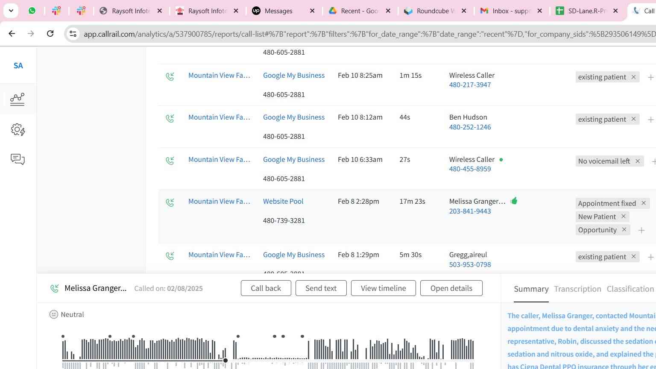Click the Neutral sentiment face icon
656x369 pixels.
pyautogui.click(x=53, y=314)
